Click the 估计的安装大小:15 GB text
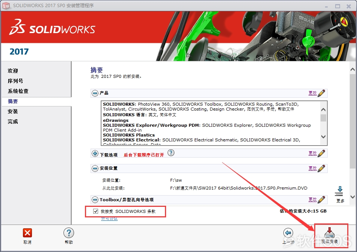The image size is (357, 252). 303,211
